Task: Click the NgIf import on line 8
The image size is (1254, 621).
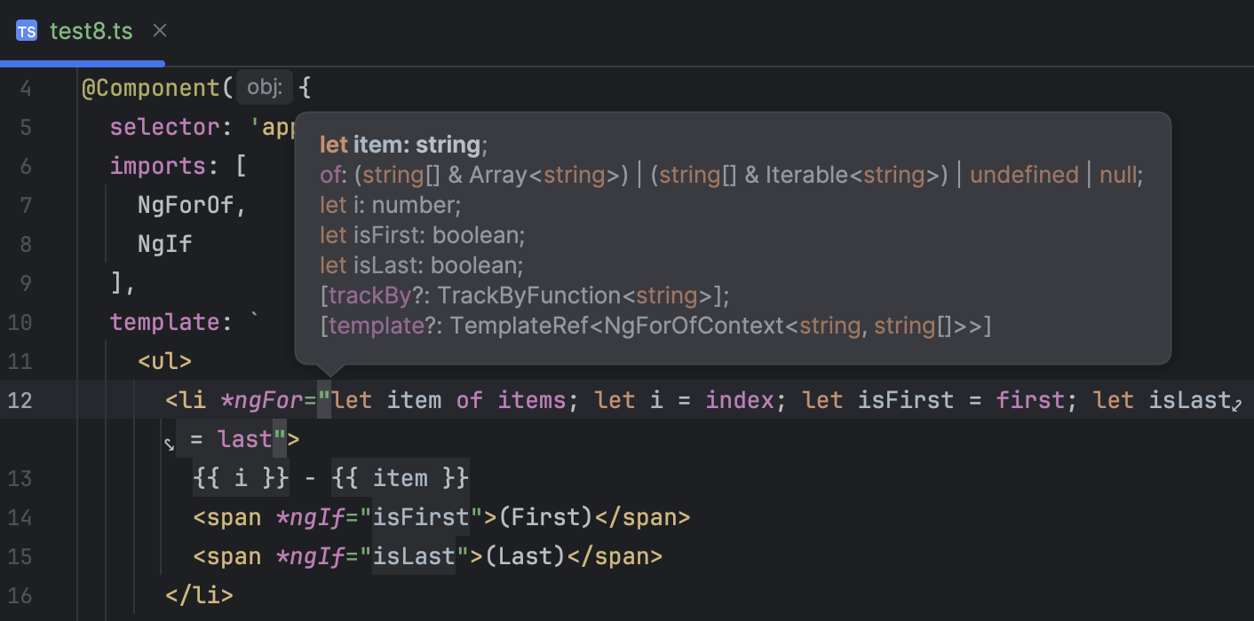Action: 164,243
